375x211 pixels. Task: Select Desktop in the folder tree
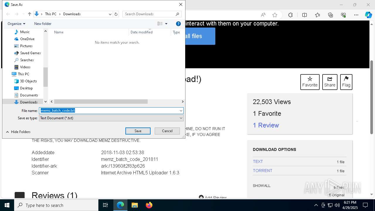(26, 88)
